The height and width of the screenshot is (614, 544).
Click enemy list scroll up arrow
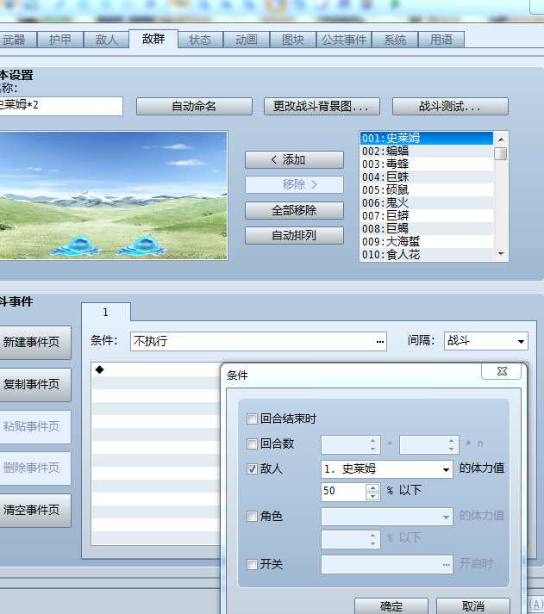[501, 140]
